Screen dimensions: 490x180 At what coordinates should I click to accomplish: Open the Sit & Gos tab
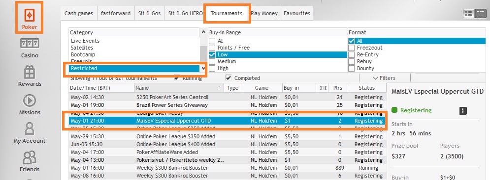(x=149, y=13)
